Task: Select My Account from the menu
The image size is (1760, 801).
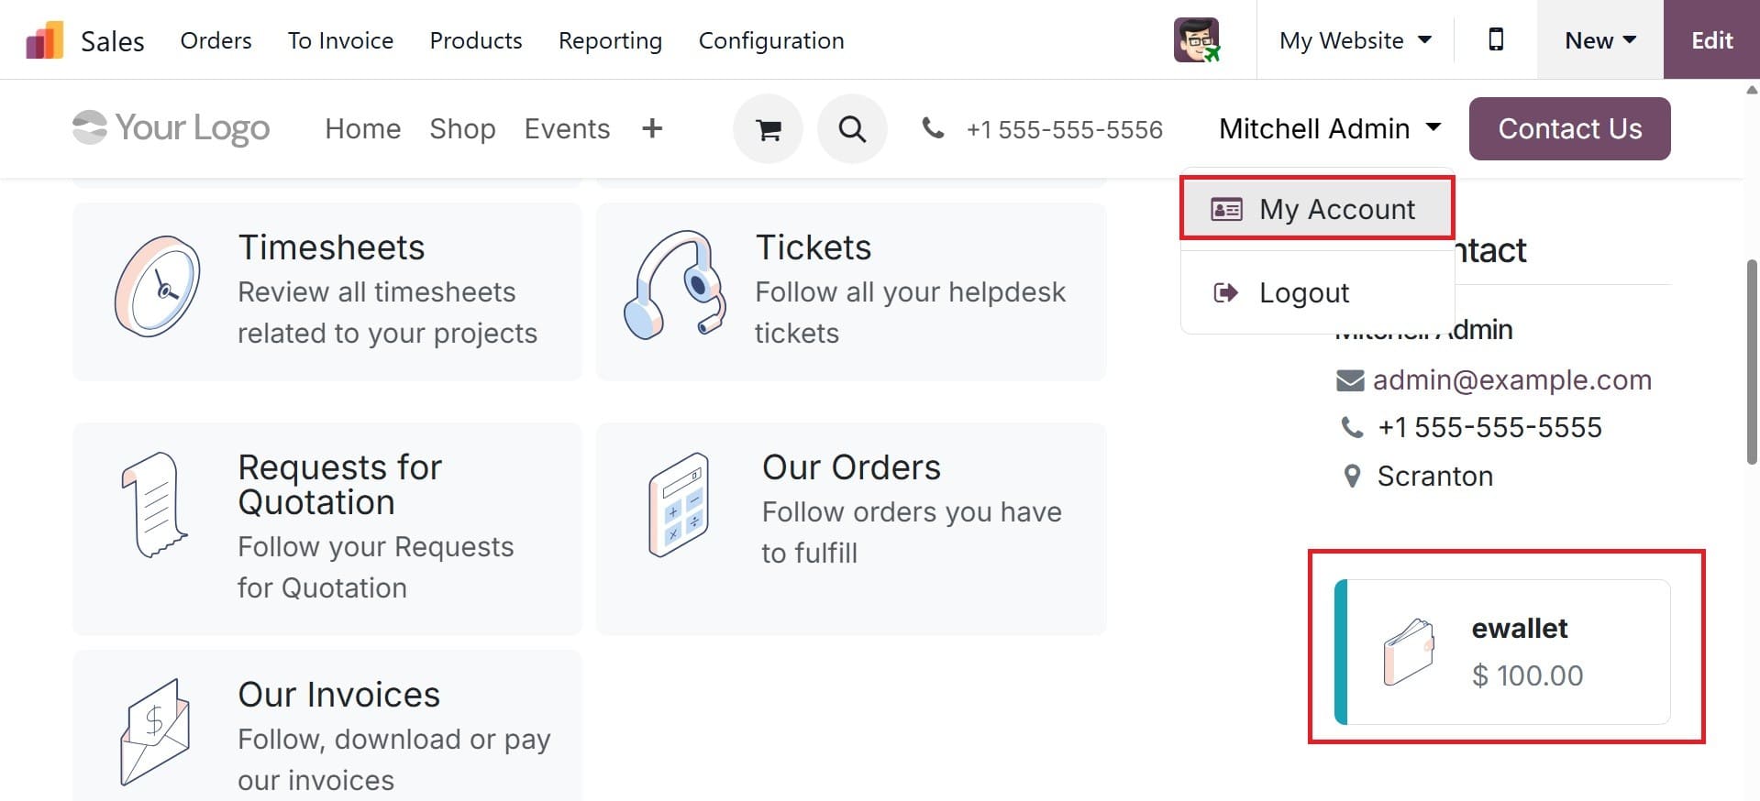Action: (1317, 209)
